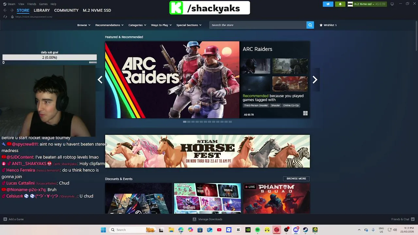Show previous featured game
418x235 pixels.
(100, 80)
